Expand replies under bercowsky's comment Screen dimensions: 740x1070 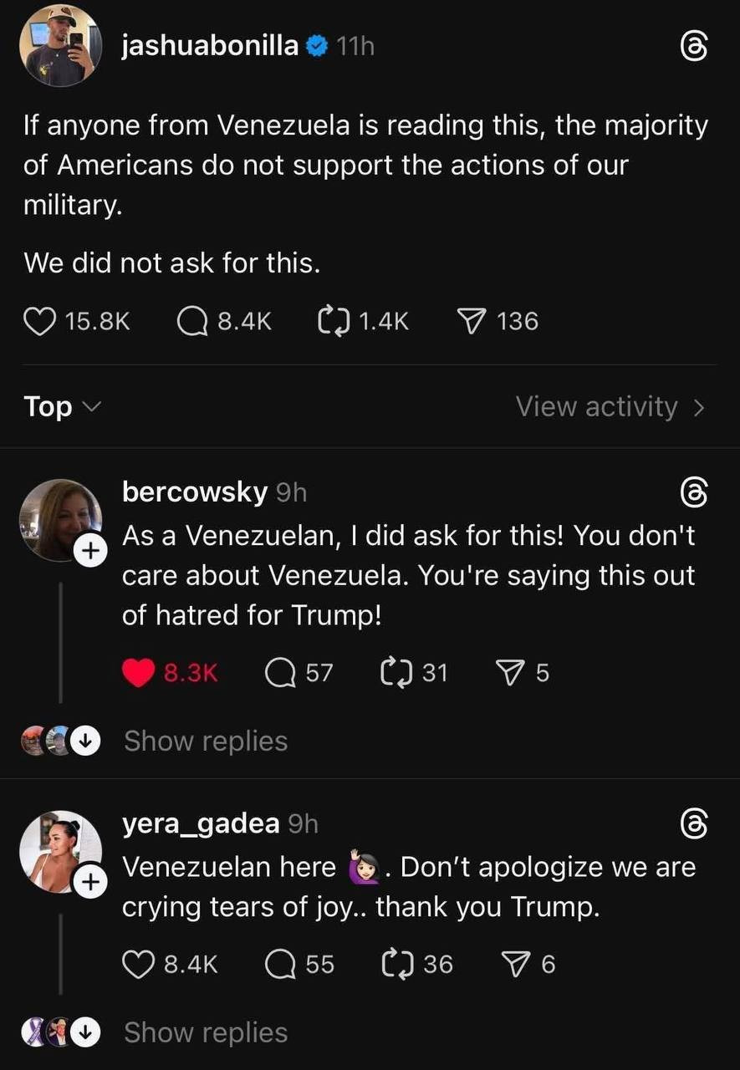205,741
